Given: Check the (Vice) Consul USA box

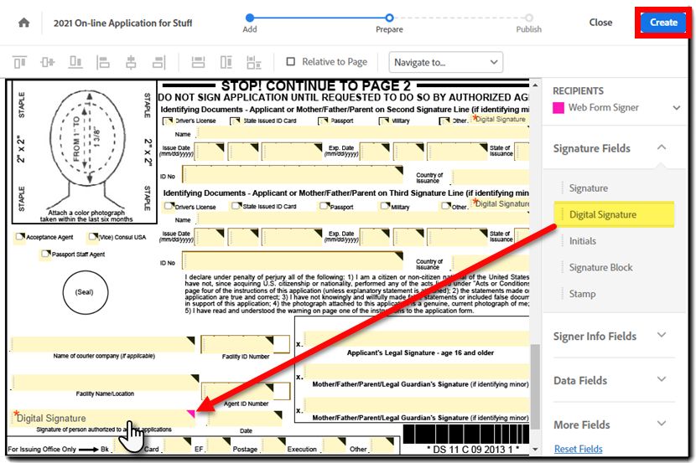Looking at the screenshot, I should click(93, 237).
